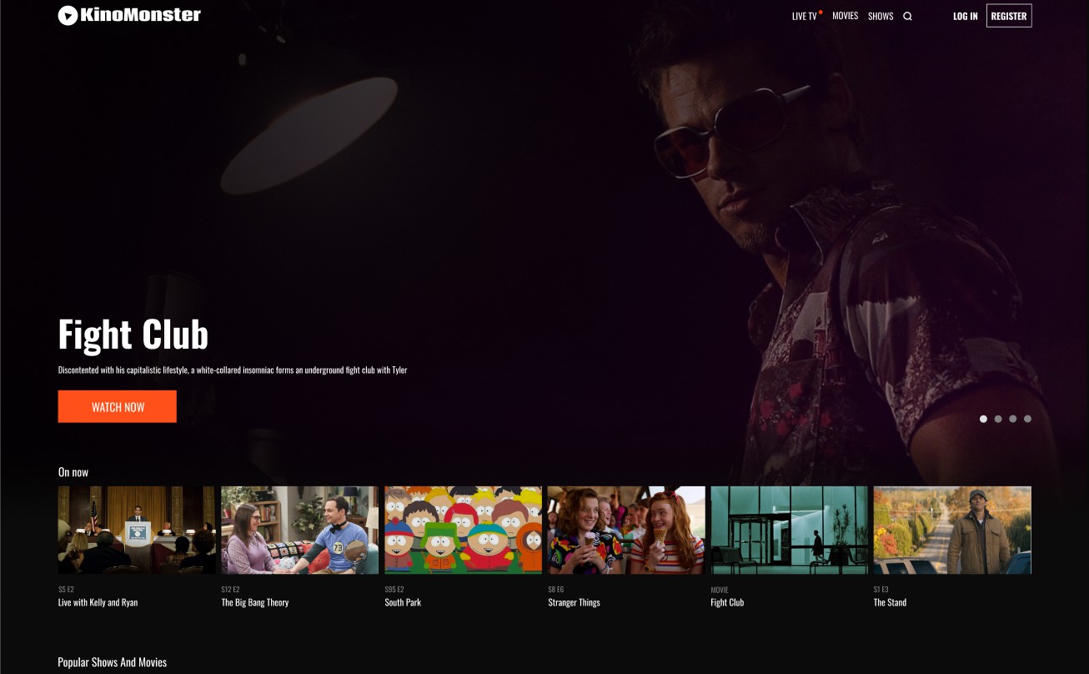Select the fourth carousel dot
Screen dimensions: 1089x674
coord(1027,419)
